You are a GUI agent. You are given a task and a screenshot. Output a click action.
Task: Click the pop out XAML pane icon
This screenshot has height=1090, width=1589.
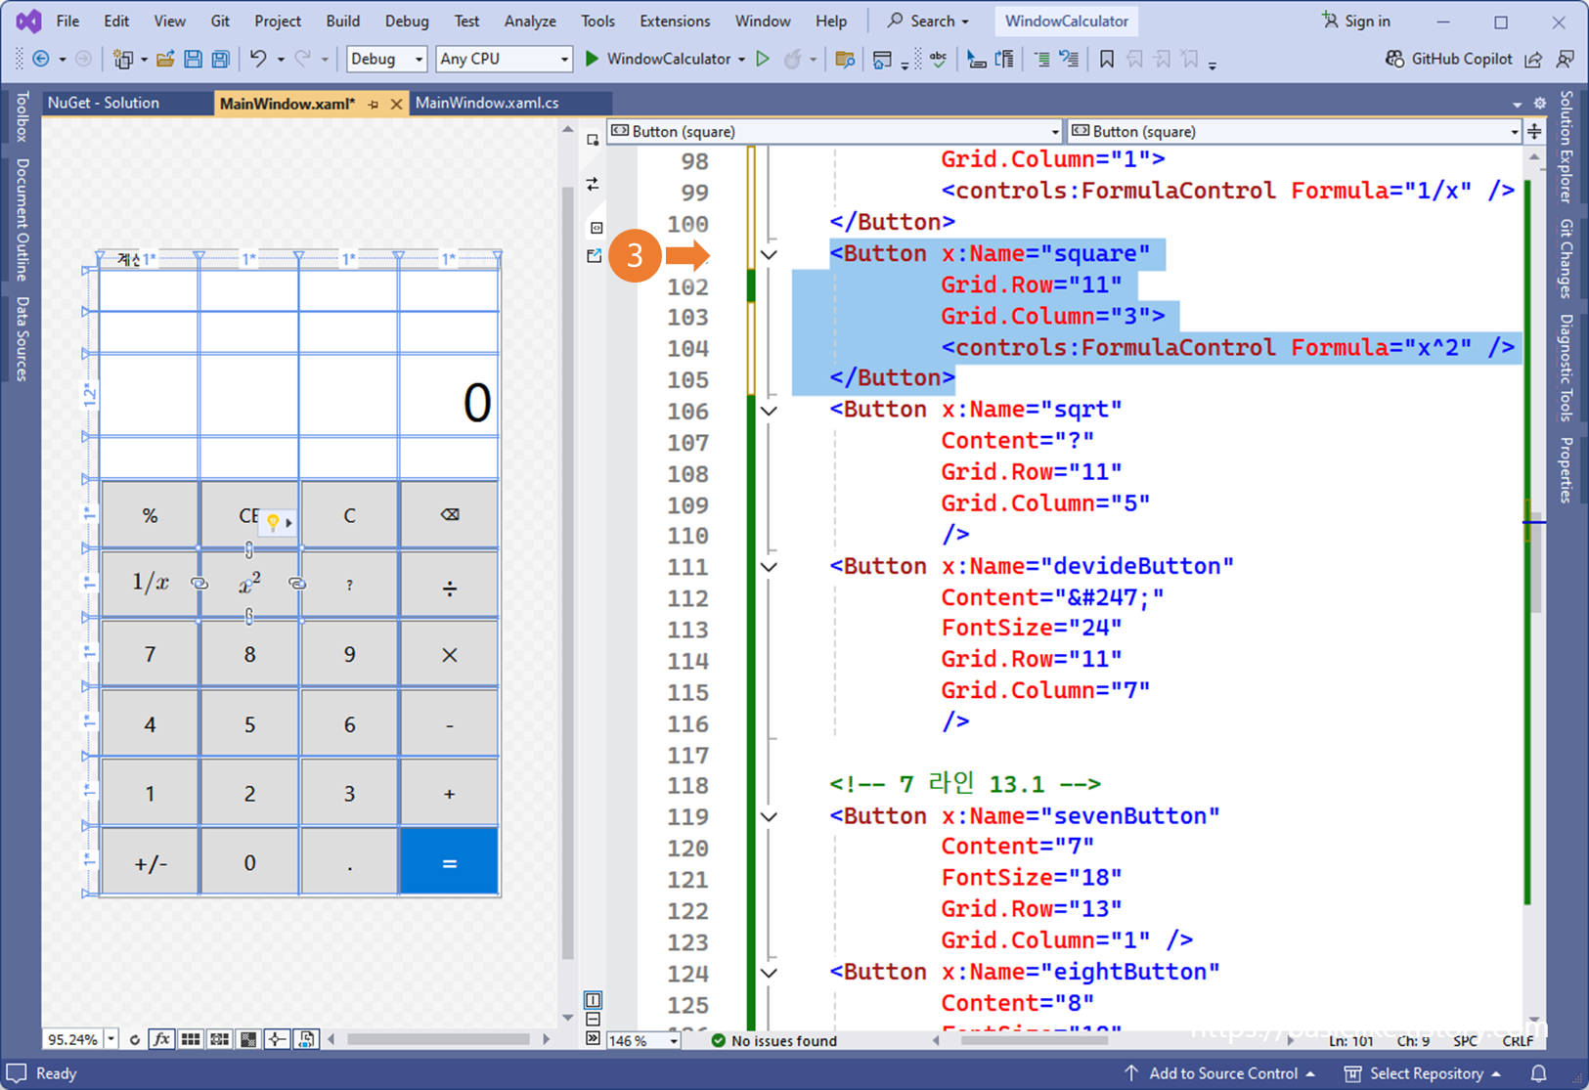coord(594,256)
